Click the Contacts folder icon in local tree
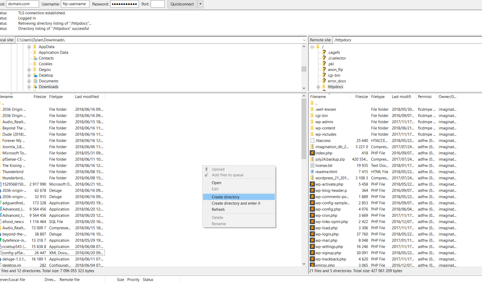 pos(35,58)
